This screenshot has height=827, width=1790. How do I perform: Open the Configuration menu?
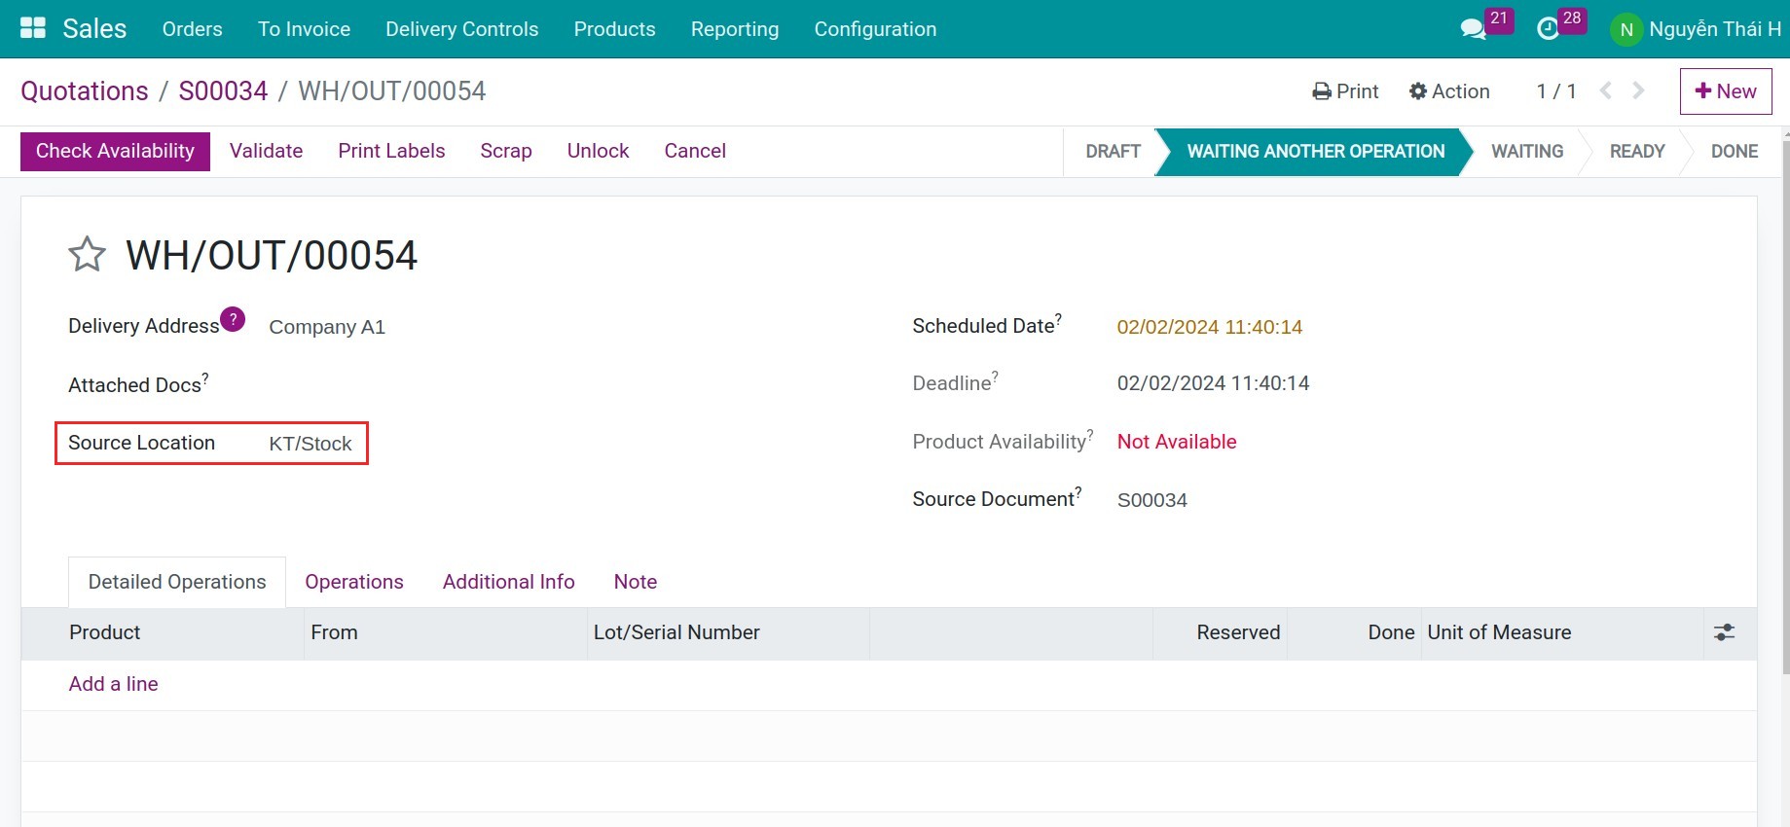[x=874, y=29]
